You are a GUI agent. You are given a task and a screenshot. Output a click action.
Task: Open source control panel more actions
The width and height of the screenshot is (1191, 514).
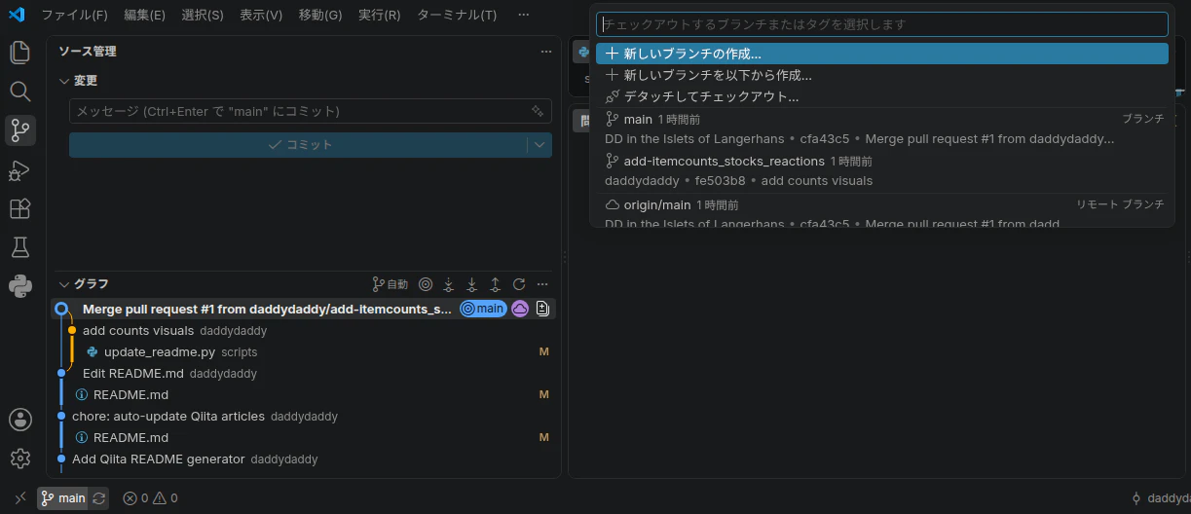pos(546,51)
